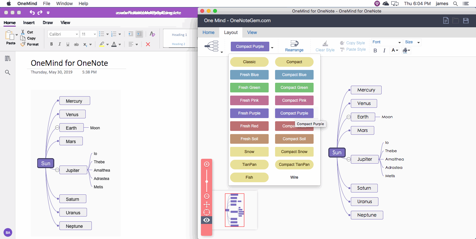The image size is (476, 239).
Task: Click the zoom out minus on red panel
Action: pyautogui.click(x=207, y=196)
